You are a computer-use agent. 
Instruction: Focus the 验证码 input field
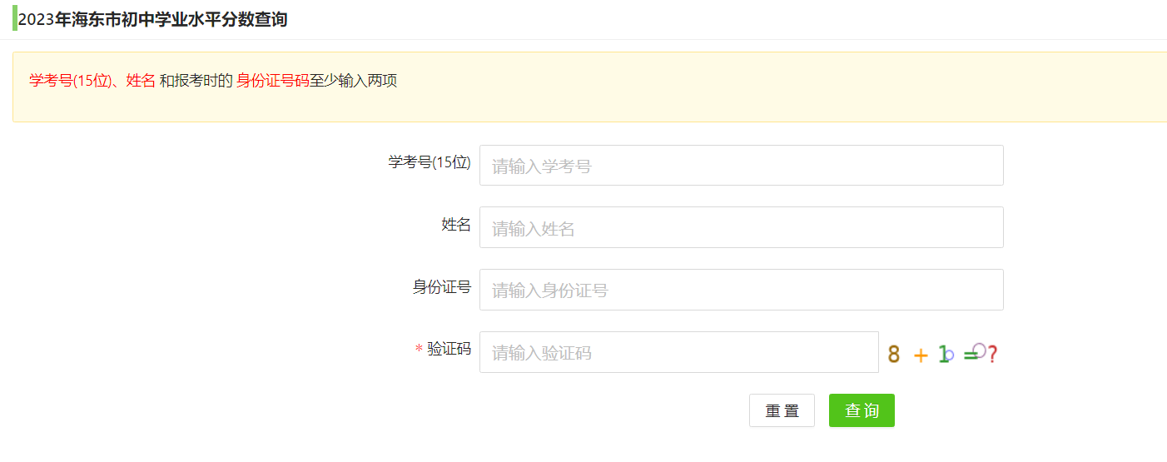(x=678, y=352)
